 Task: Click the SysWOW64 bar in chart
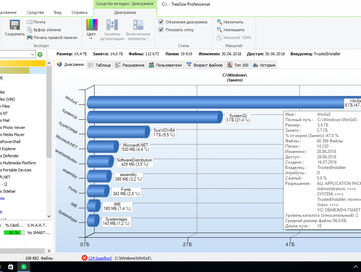pos(118,132)
